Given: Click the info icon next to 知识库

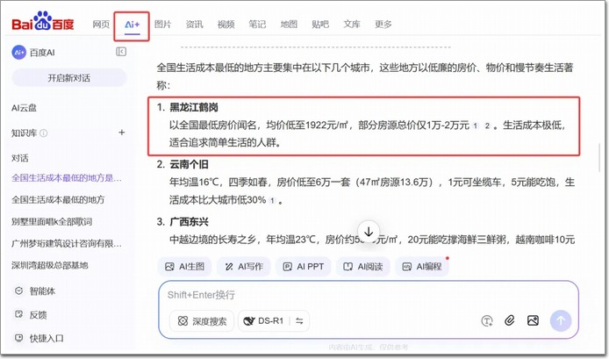Looking at the screenshot, I should 44,133.
